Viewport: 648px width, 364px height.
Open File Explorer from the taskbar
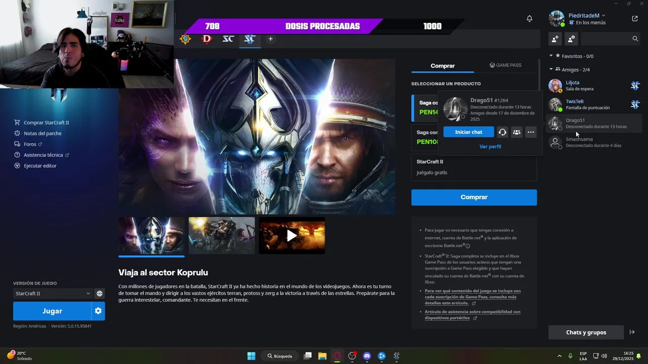pos(322,356)
